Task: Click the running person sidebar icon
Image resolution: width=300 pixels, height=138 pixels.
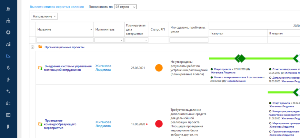Action: pos(8,79)
